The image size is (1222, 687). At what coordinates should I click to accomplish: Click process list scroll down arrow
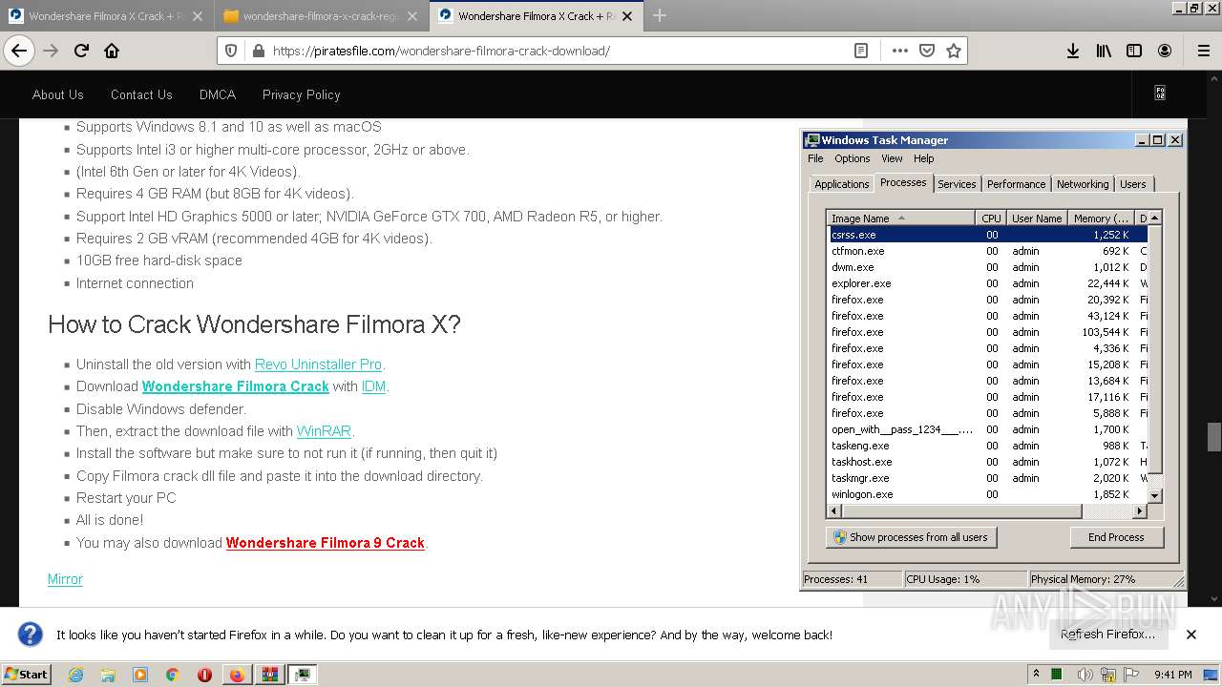(1154, 495)
